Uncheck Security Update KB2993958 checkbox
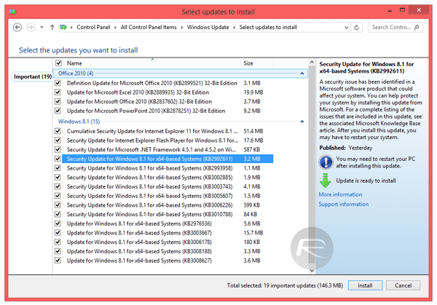Screen dimensions: 437x305 point(58,168)
